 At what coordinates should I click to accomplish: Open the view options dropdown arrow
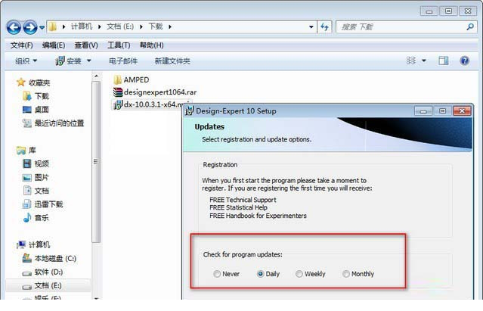point(424,61)
